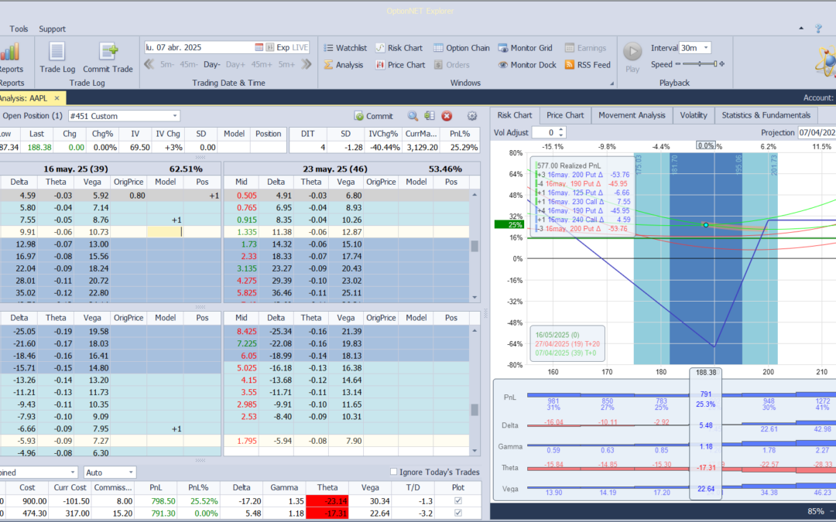The image size is (836, 522).
Task: Open the Interval 30m dropdown
Action: click(x=706, y=47)
